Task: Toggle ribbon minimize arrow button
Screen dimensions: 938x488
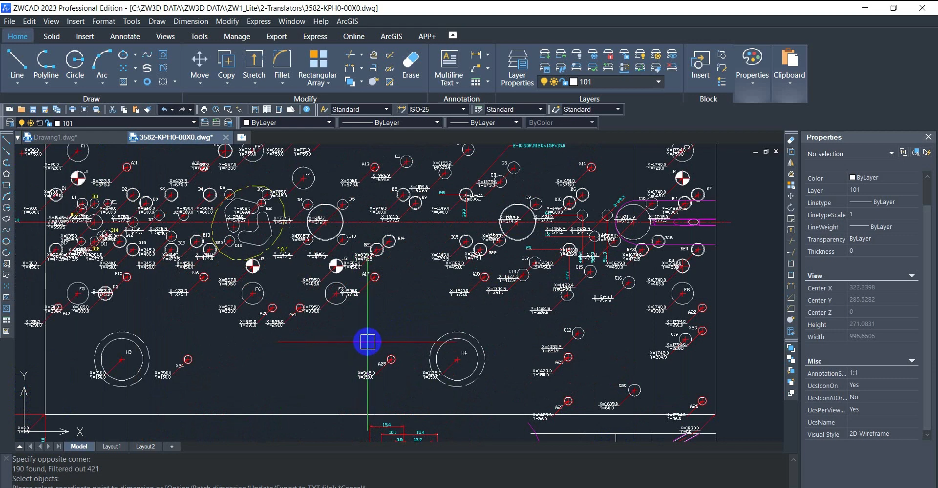Action: [x=453, y=35]
